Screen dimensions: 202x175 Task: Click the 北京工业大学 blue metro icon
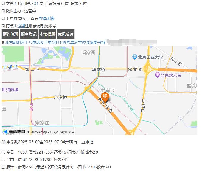(x=135, y=57)
